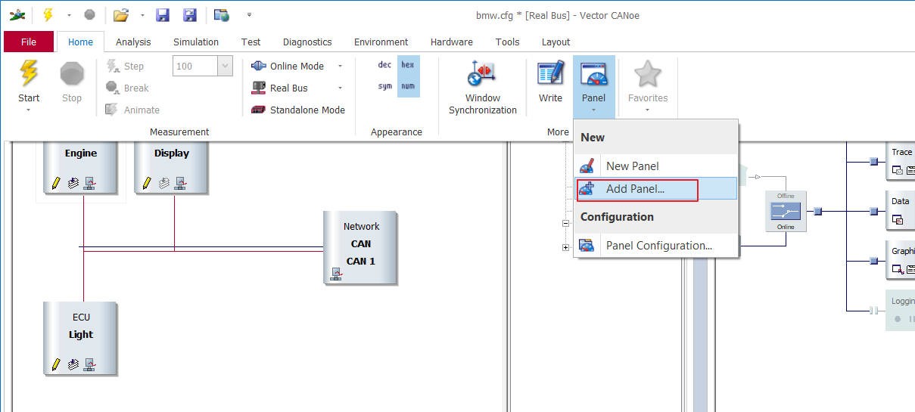The height and width of the screenshot is (412, 915).
Task: Expand tree node with plus sign
Action: click(565, 247)
